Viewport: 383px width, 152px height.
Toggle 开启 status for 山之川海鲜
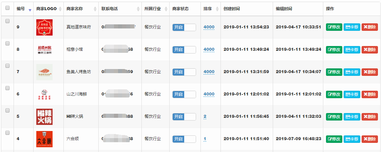(x=184, y=94)
